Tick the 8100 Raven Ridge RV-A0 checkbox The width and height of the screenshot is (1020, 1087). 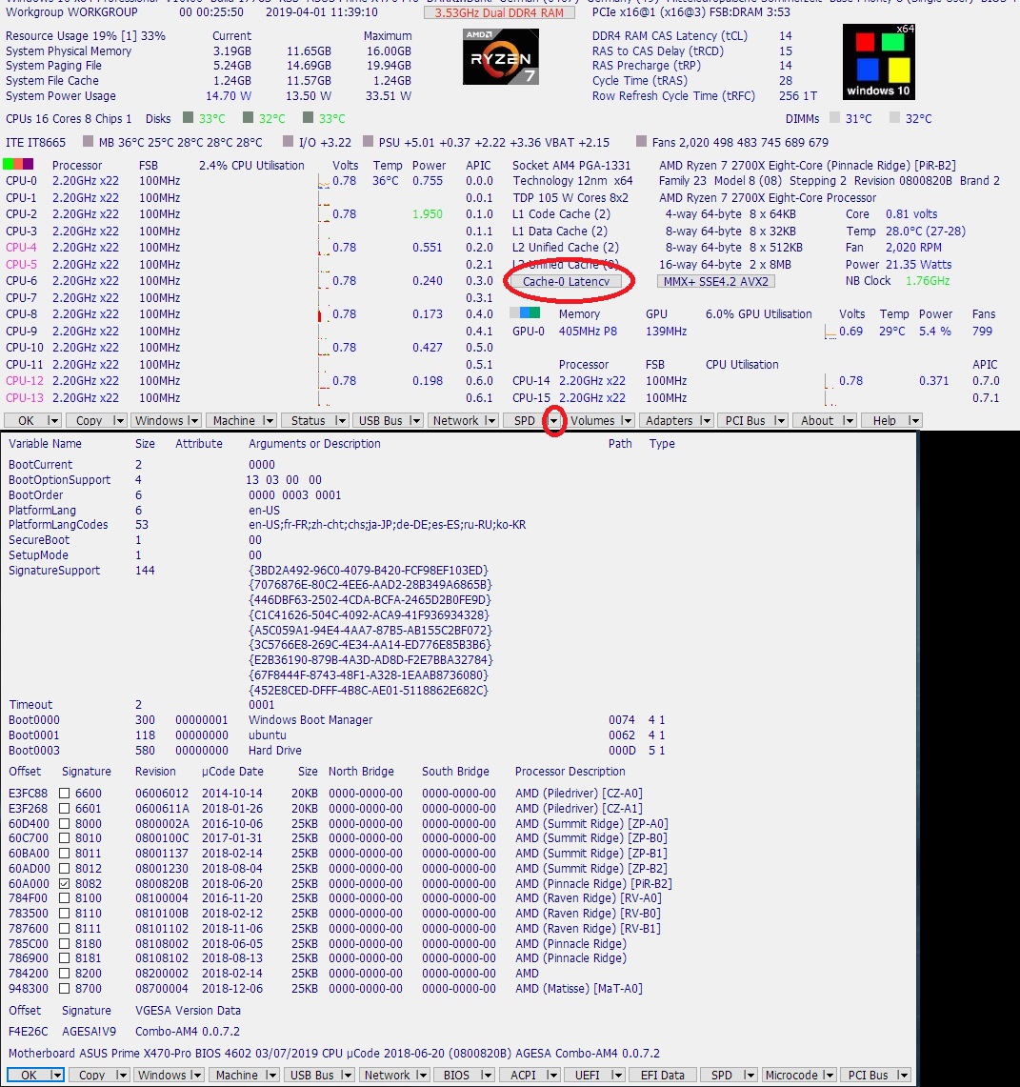[x=65, y=897]
